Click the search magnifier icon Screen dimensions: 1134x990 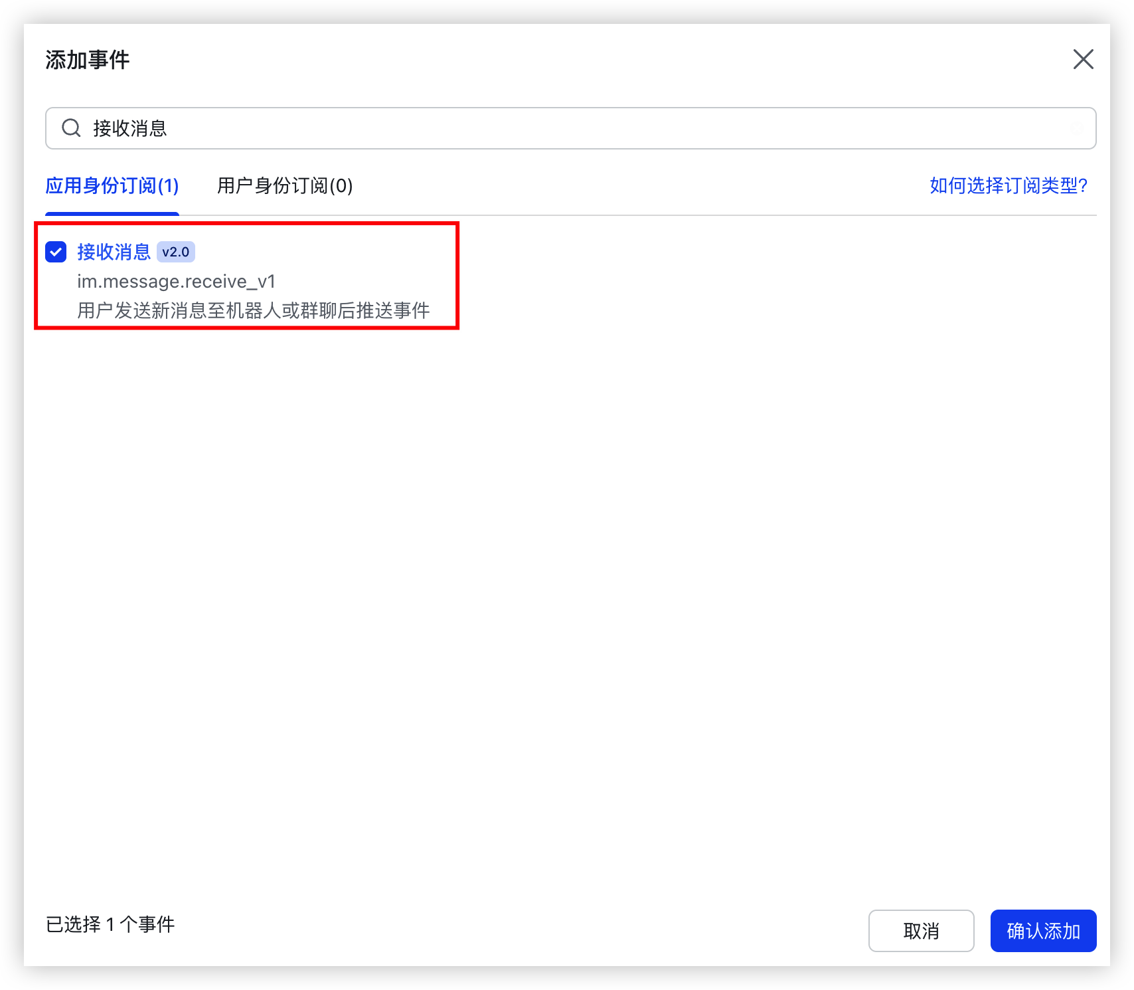click(x=71, y=128)
